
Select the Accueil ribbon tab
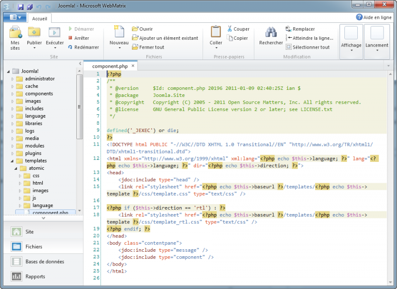(40, 18)
